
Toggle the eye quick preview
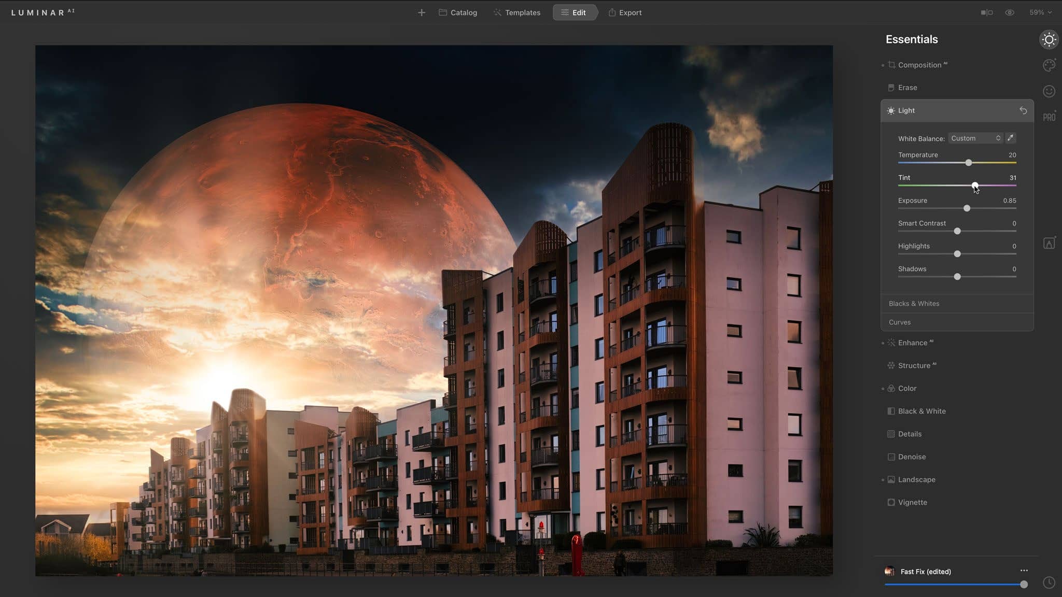coord(1009,12)
